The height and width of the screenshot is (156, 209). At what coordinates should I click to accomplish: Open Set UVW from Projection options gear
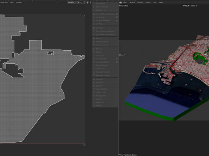tap(117, 14)
